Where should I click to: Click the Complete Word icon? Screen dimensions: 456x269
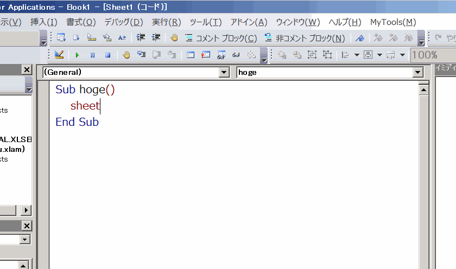point(122,37)
